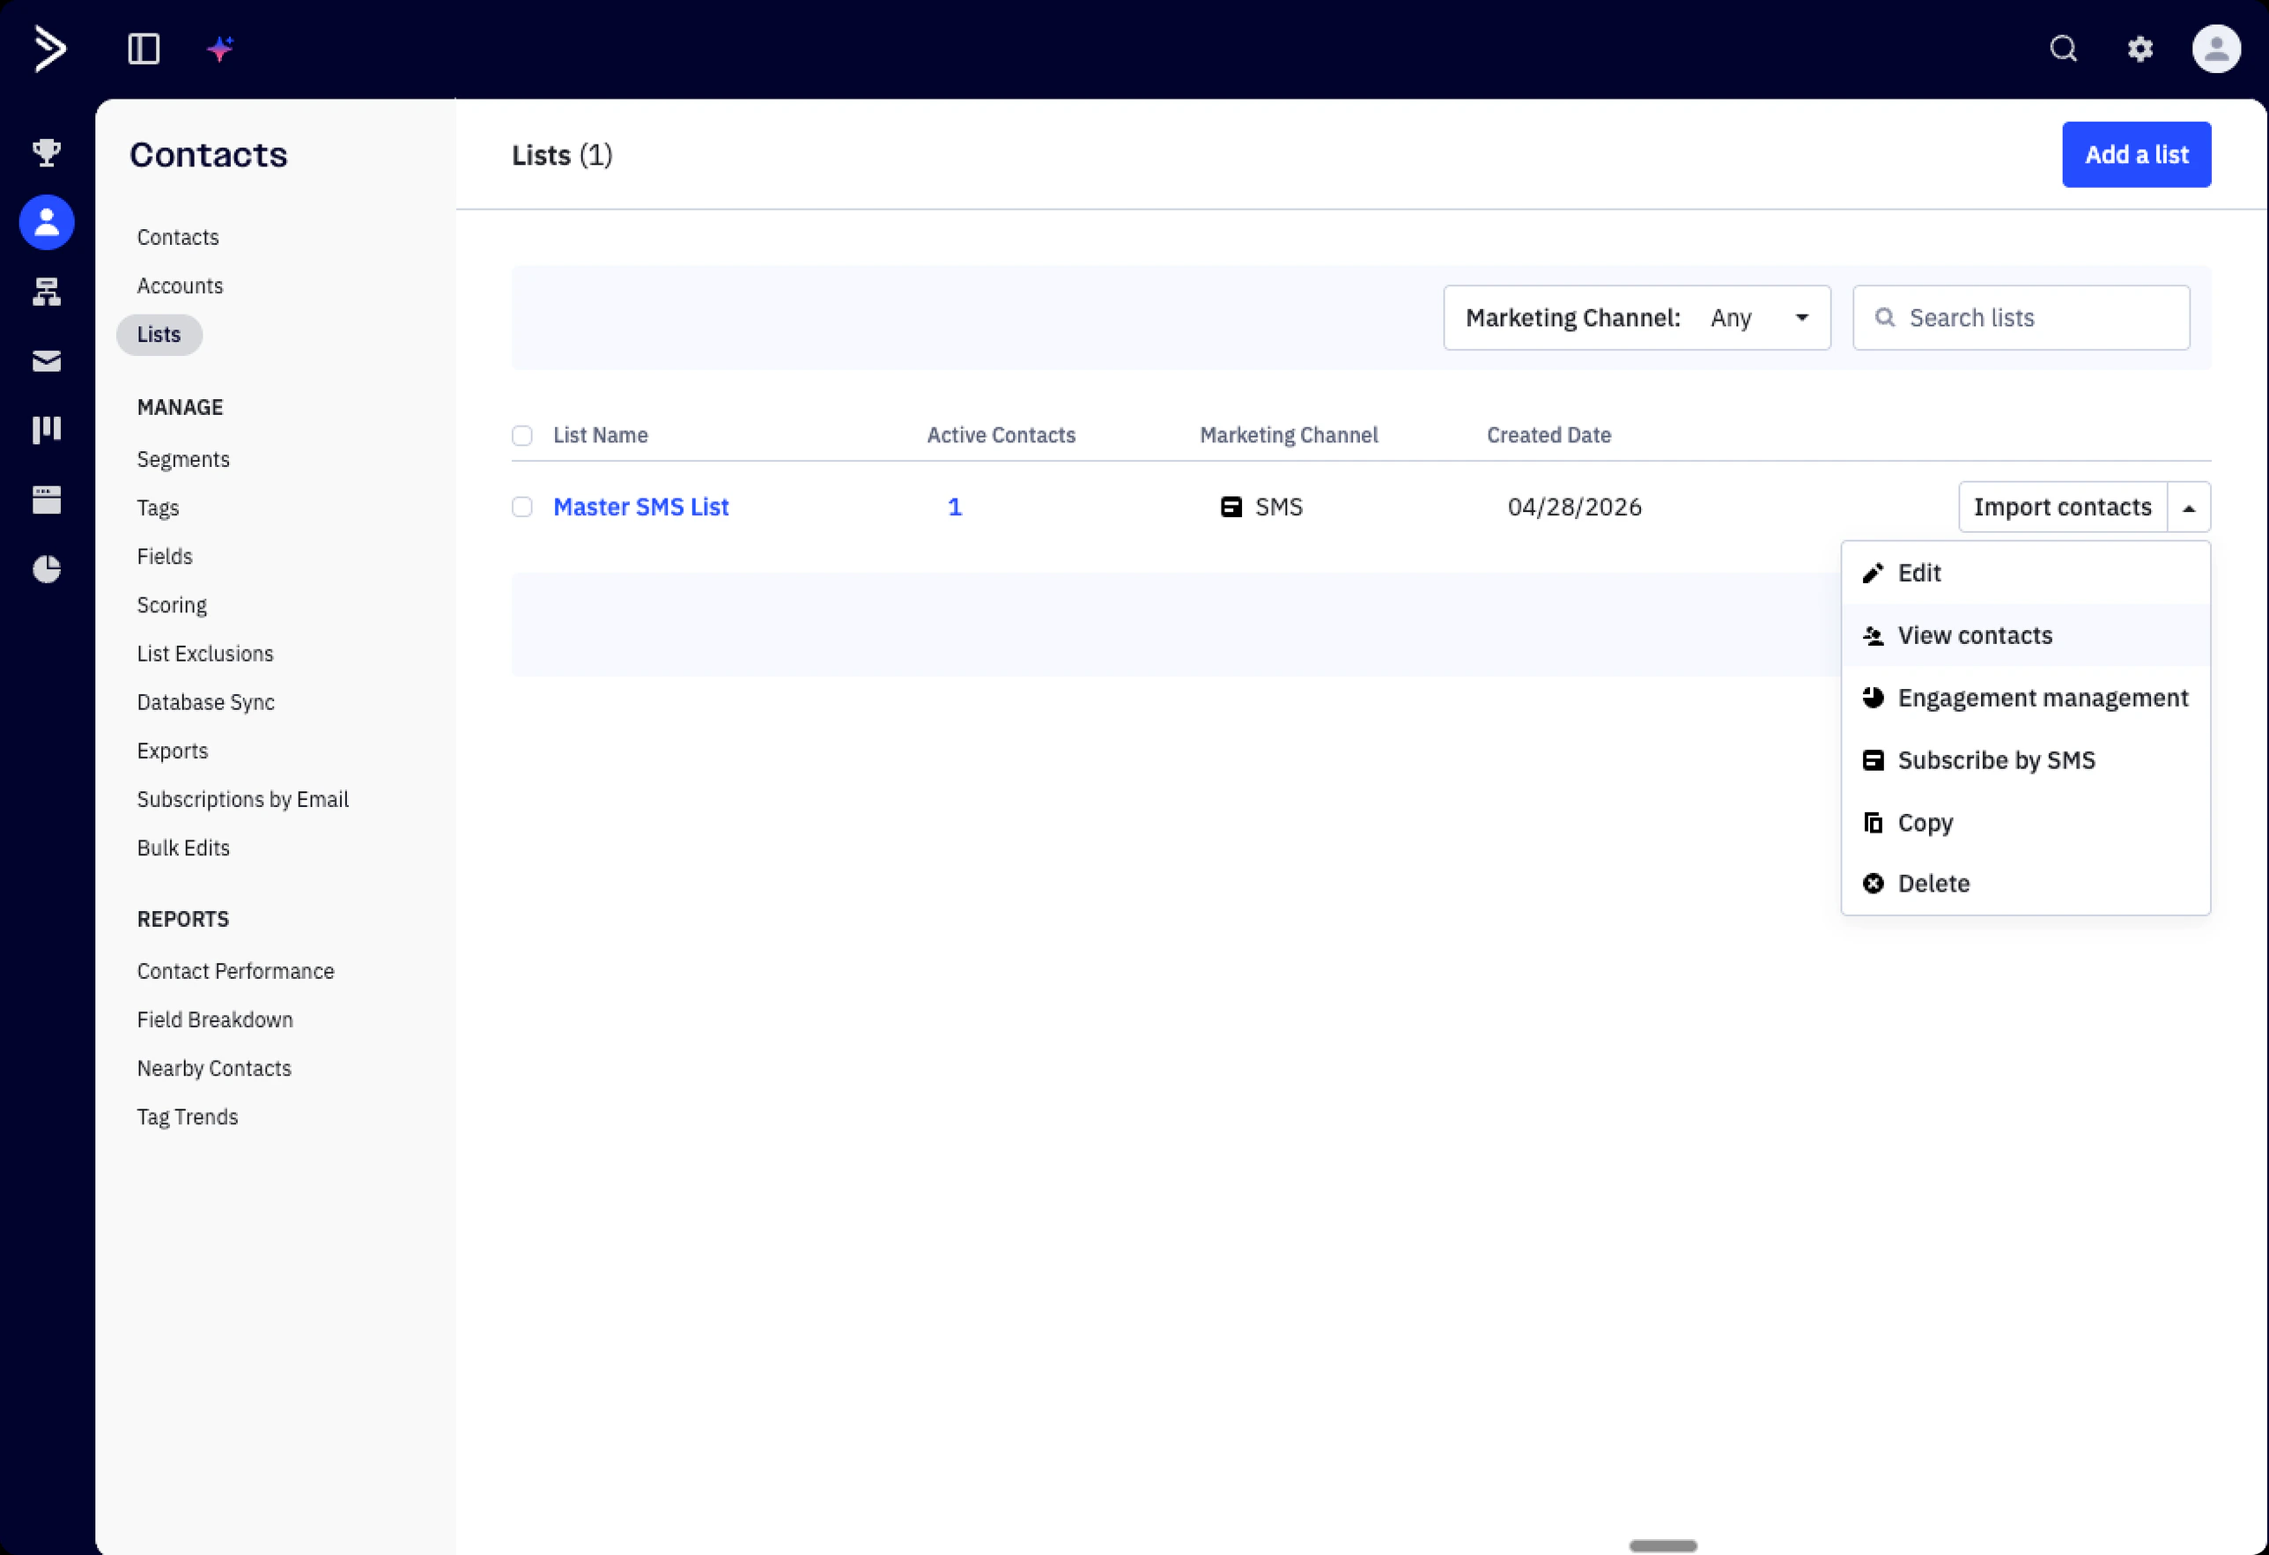Open Tag Trends report
This screenshot has width=2269, height=1555.
coord(188,1117)
